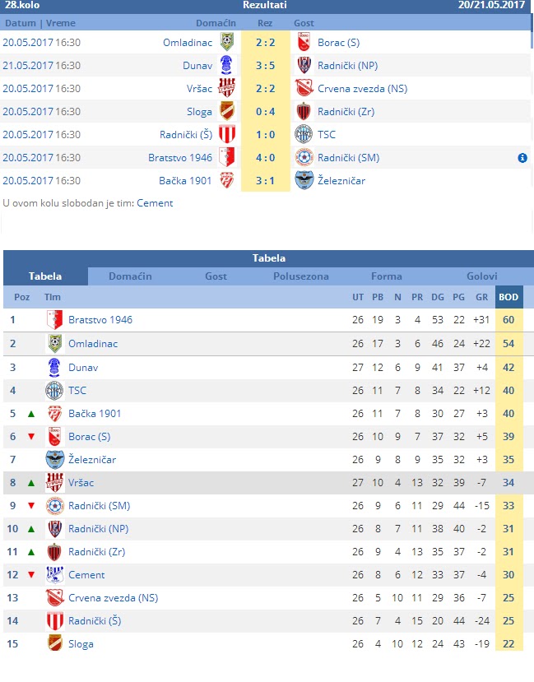Click Vršac striped crest in results
534x682 pixels.
click(226, 88)
